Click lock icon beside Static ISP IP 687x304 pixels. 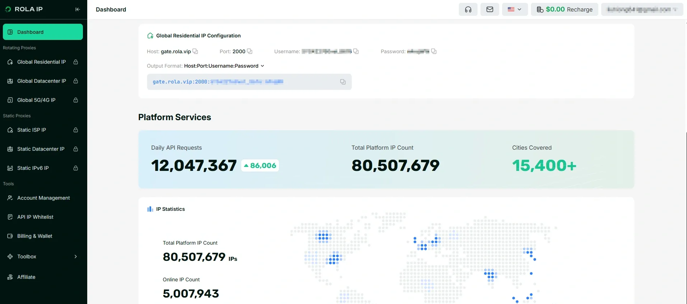coord(76,130)
